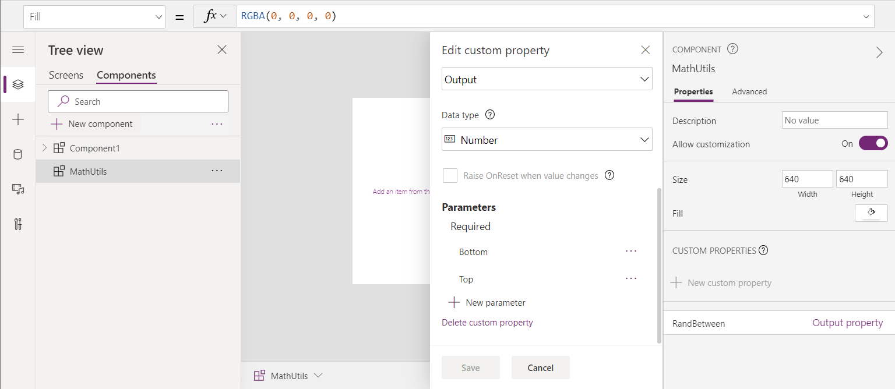Open the Fill color picker swatch
This screenshot has height=389, width=895.
871,213
